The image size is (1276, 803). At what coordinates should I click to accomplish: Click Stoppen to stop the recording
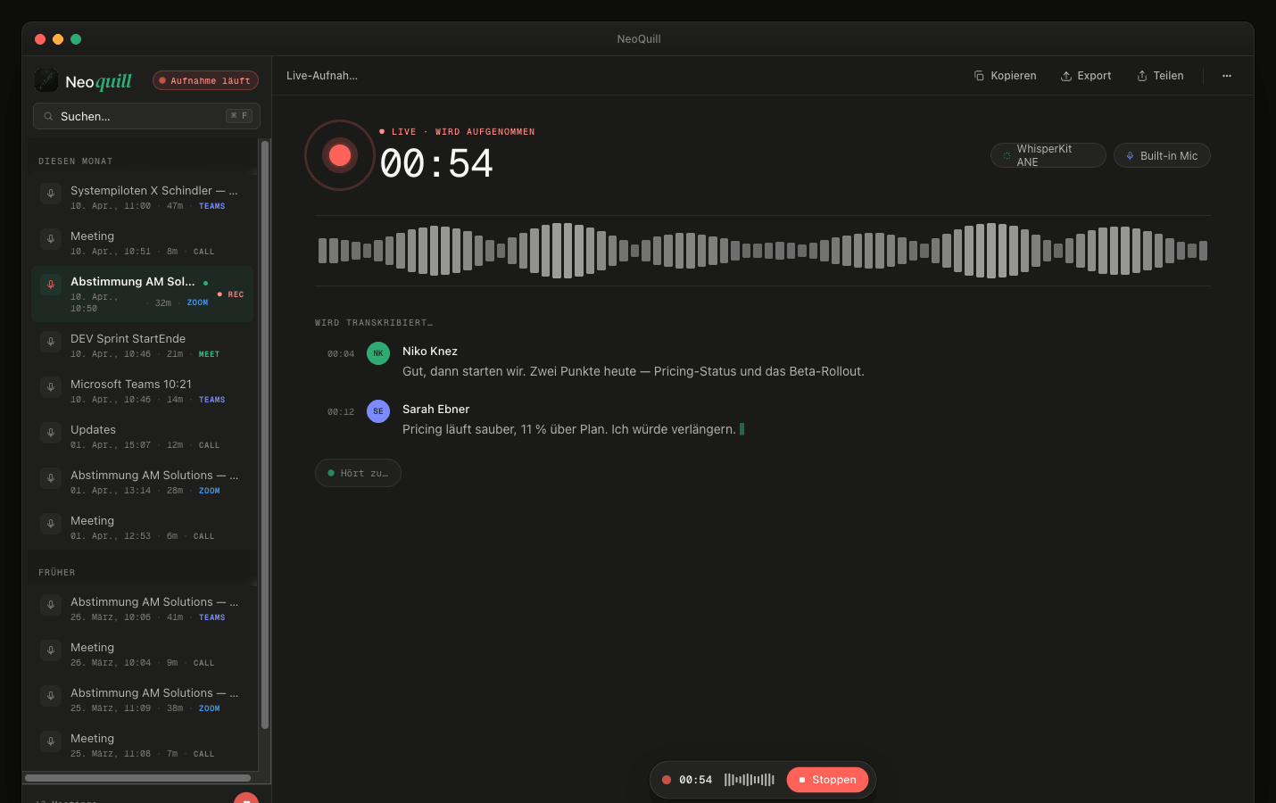(x=827, y=780)
